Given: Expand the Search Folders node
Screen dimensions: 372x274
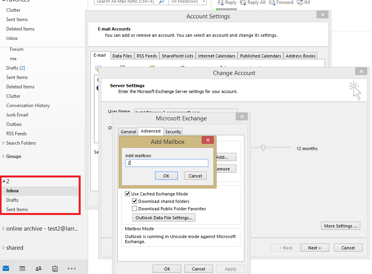Looking at the screenshot, I should [3, 143].
